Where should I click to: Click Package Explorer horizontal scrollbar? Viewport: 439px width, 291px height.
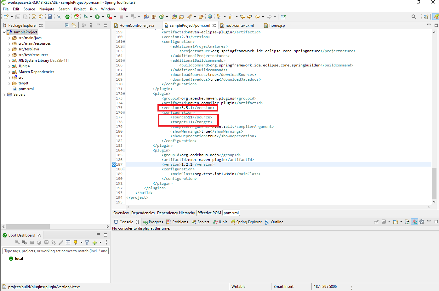point(28,226)
